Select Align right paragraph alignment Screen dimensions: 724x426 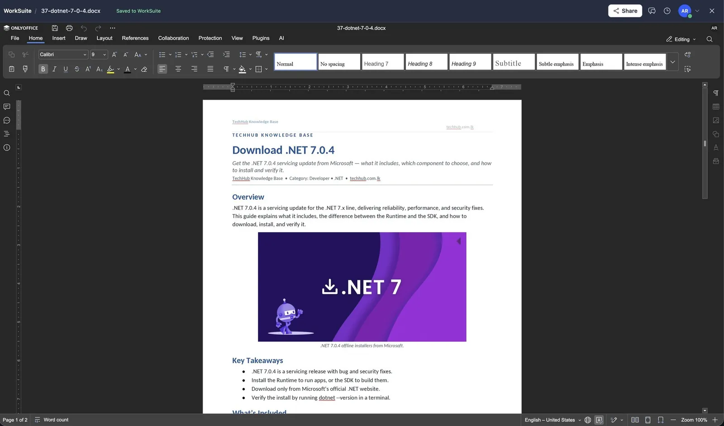pos(194,69)
